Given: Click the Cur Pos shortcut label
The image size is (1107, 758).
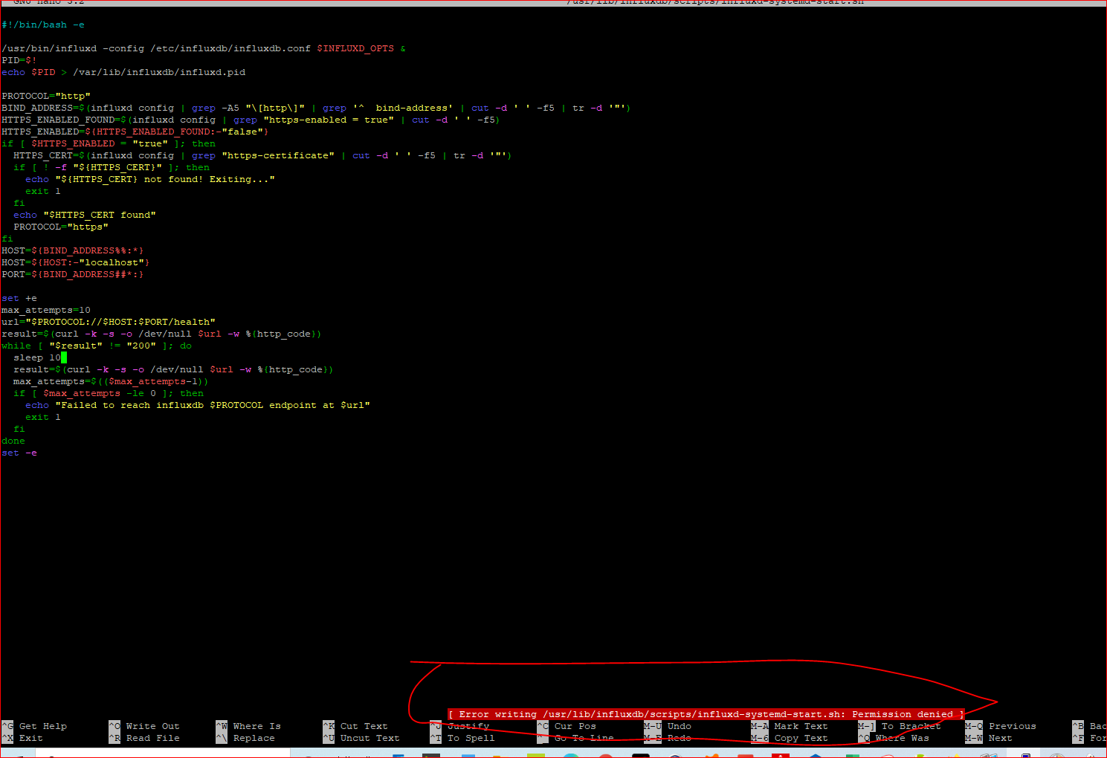Looking at the screenshot, I should point(575,726).
